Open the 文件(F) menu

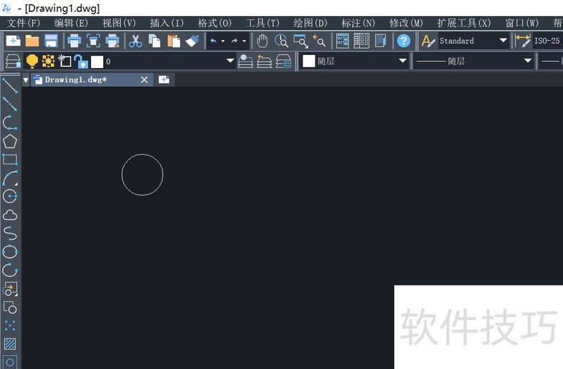[23, 23]
